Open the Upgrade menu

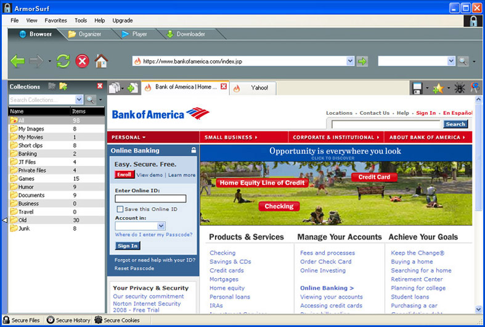pyautogui.click(x=123, y=20)
